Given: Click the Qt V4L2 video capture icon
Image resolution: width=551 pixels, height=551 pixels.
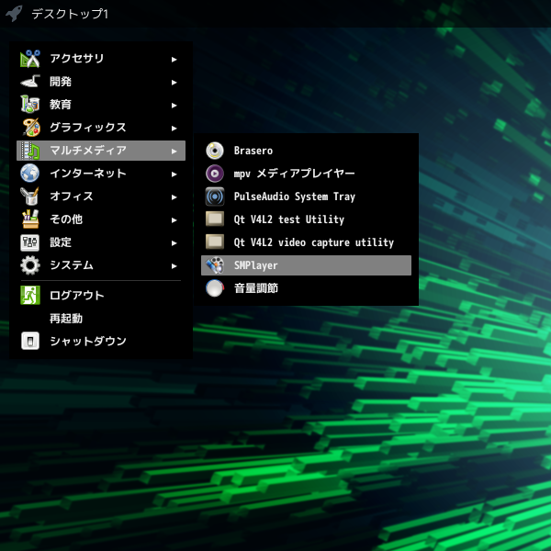Looking at the screenshot, I should pos(215,242).
